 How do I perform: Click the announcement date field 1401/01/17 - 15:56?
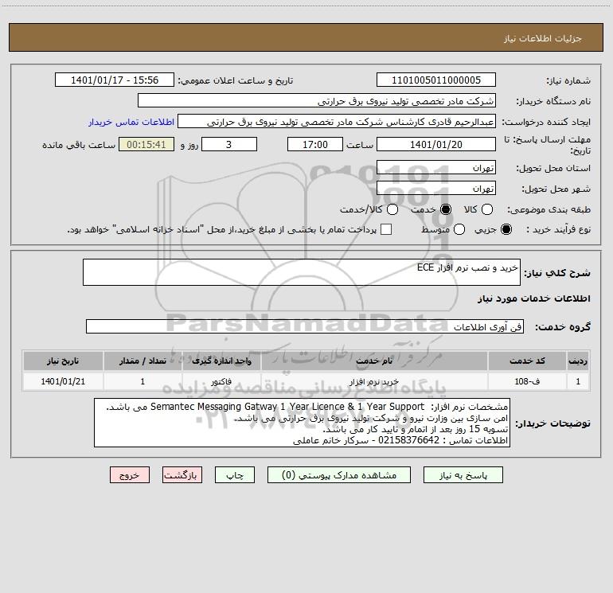pos(115,80)
